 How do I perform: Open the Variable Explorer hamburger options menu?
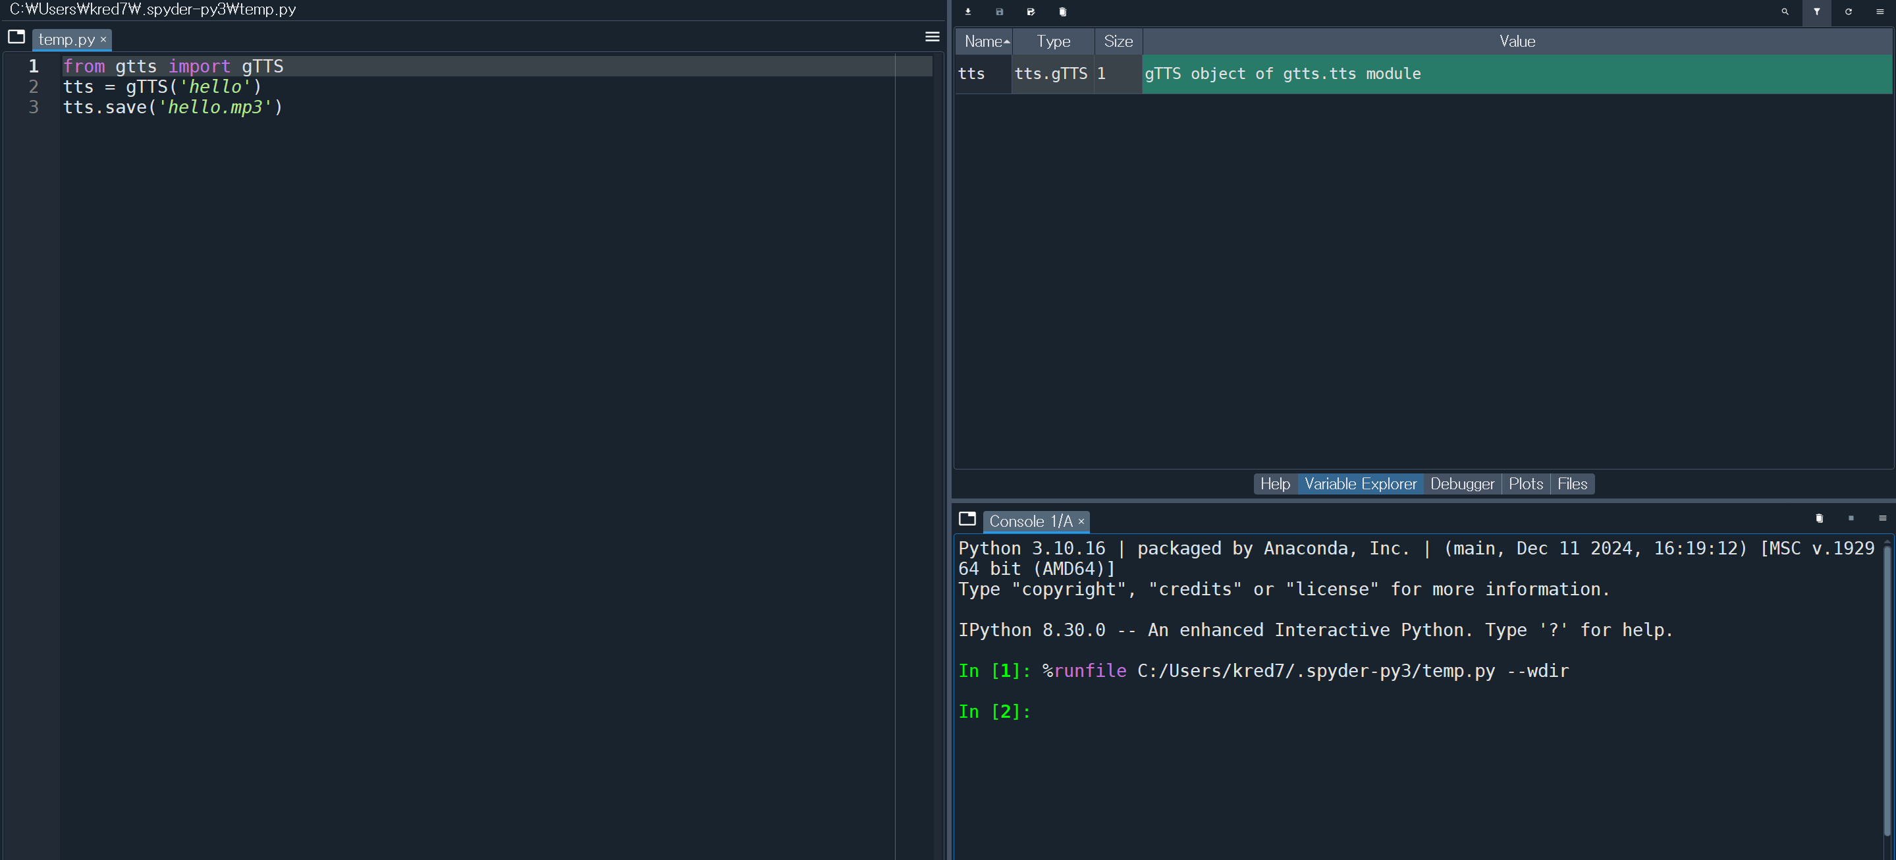1880,12
